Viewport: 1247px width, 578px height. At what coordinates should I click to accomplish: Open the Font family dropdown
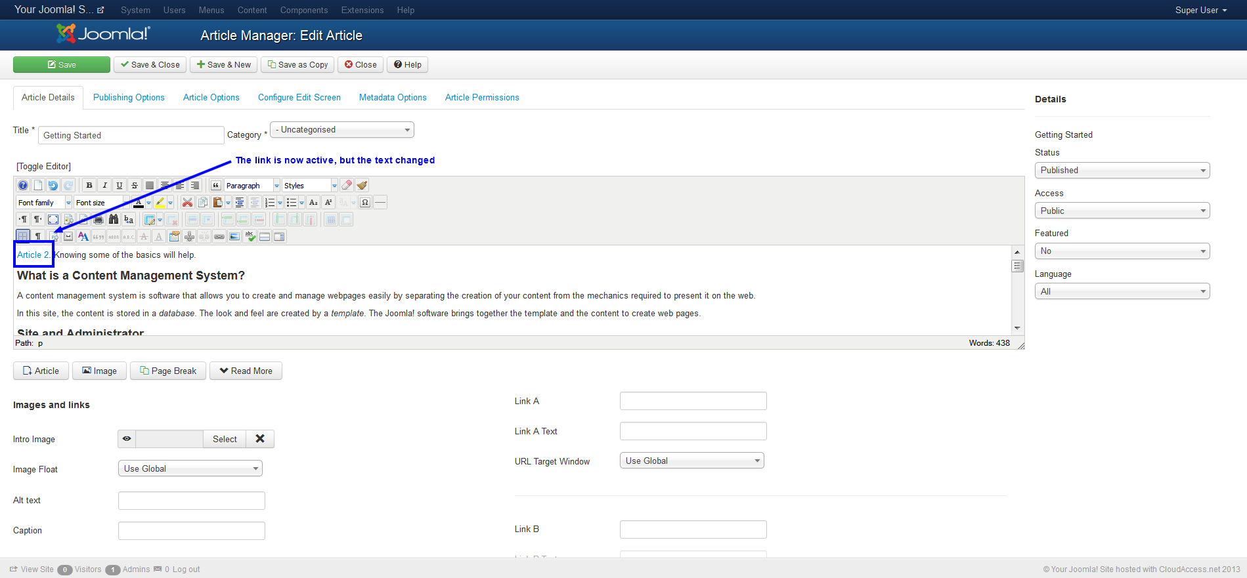(44, 203)
